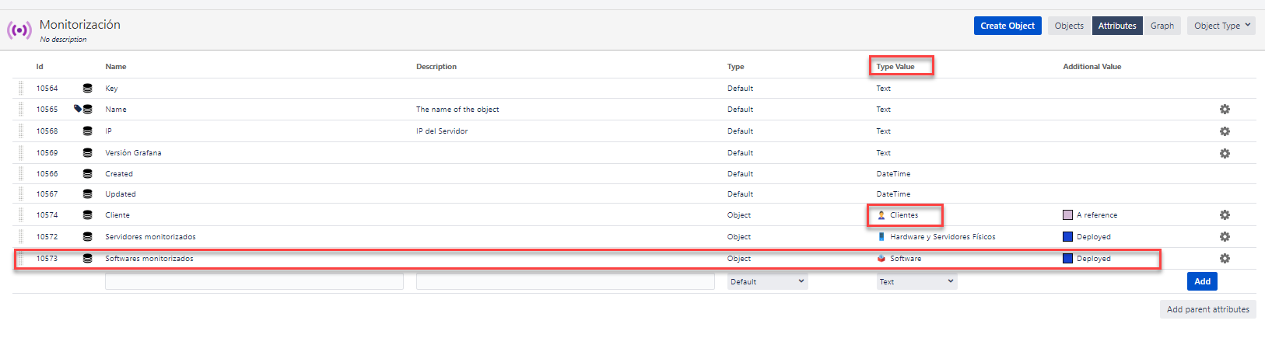The width and height of the screenshot is (1265, 352).
Task: Switch to the Attributes tab
Action: pos(1117,26)
